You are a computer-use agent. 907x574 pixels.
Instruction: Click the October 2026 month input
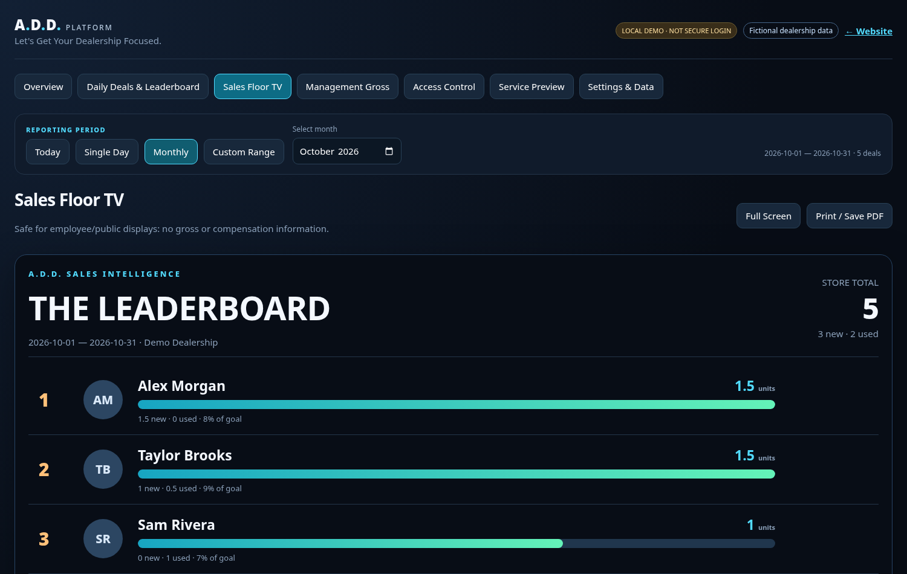pos(347,151)
